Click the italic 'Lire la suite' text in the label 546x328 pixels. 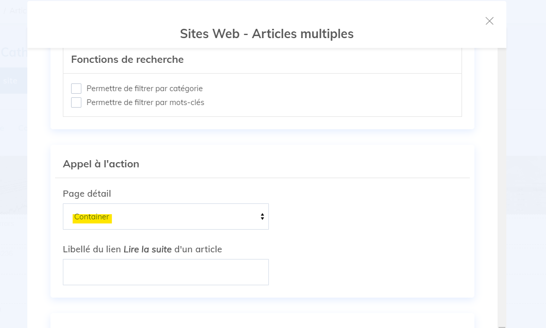coord(147,249)
